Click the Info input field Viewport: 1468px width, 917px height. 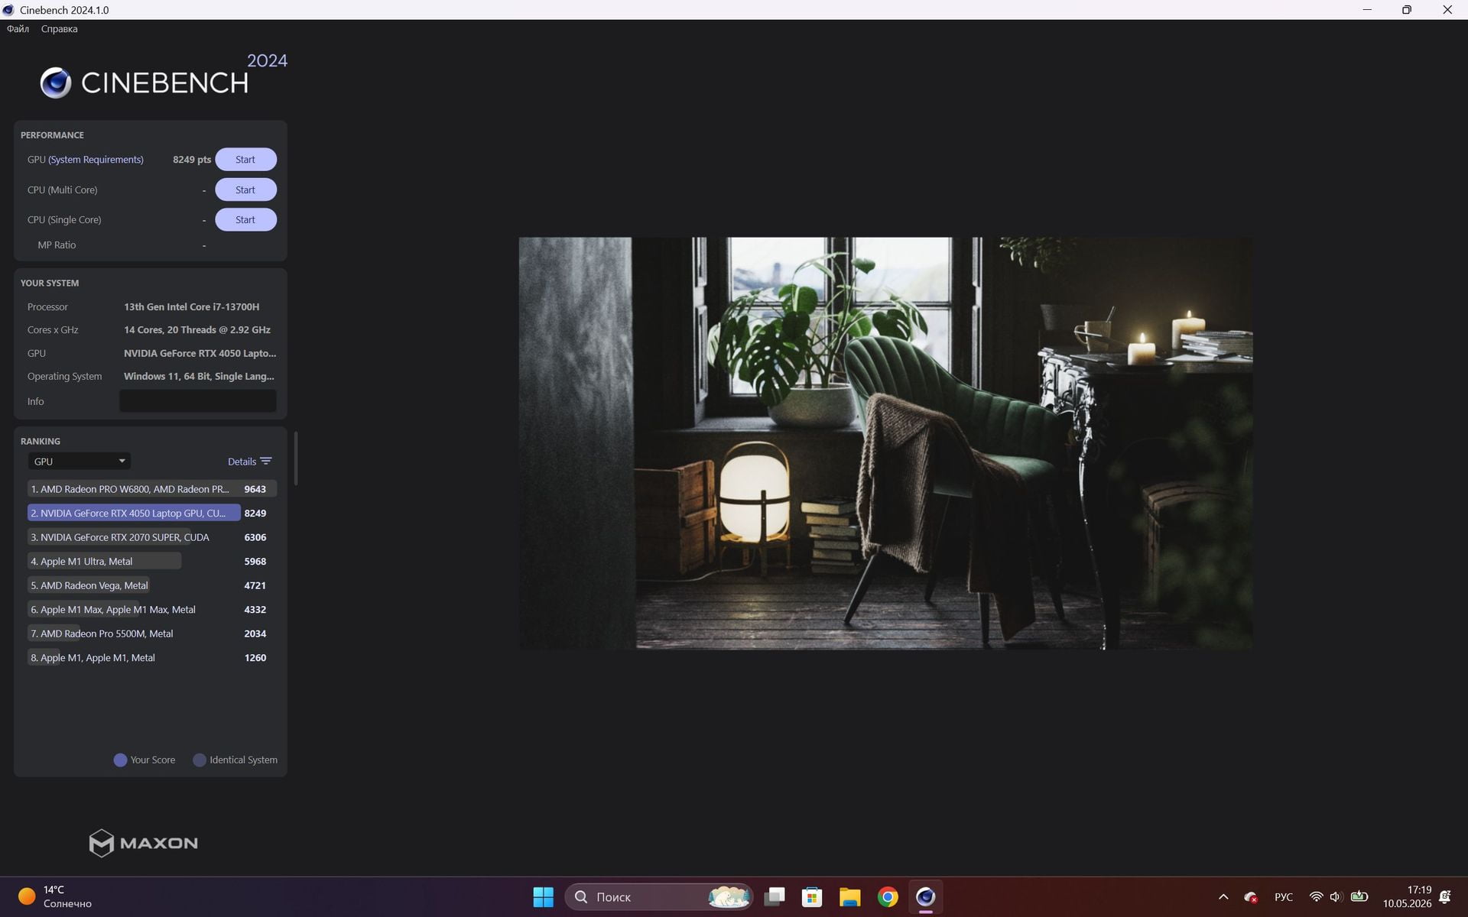(197, 401)
